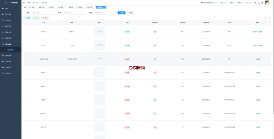The image size is (274, 139).
Task: Switch to the 贷款记录 tab
Action: tap(90, 7)
